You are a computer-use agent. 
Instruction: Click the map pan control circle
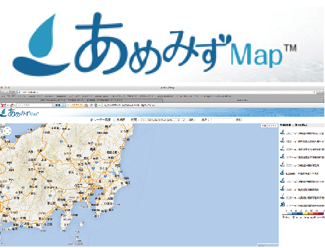[x=7, y=131]
